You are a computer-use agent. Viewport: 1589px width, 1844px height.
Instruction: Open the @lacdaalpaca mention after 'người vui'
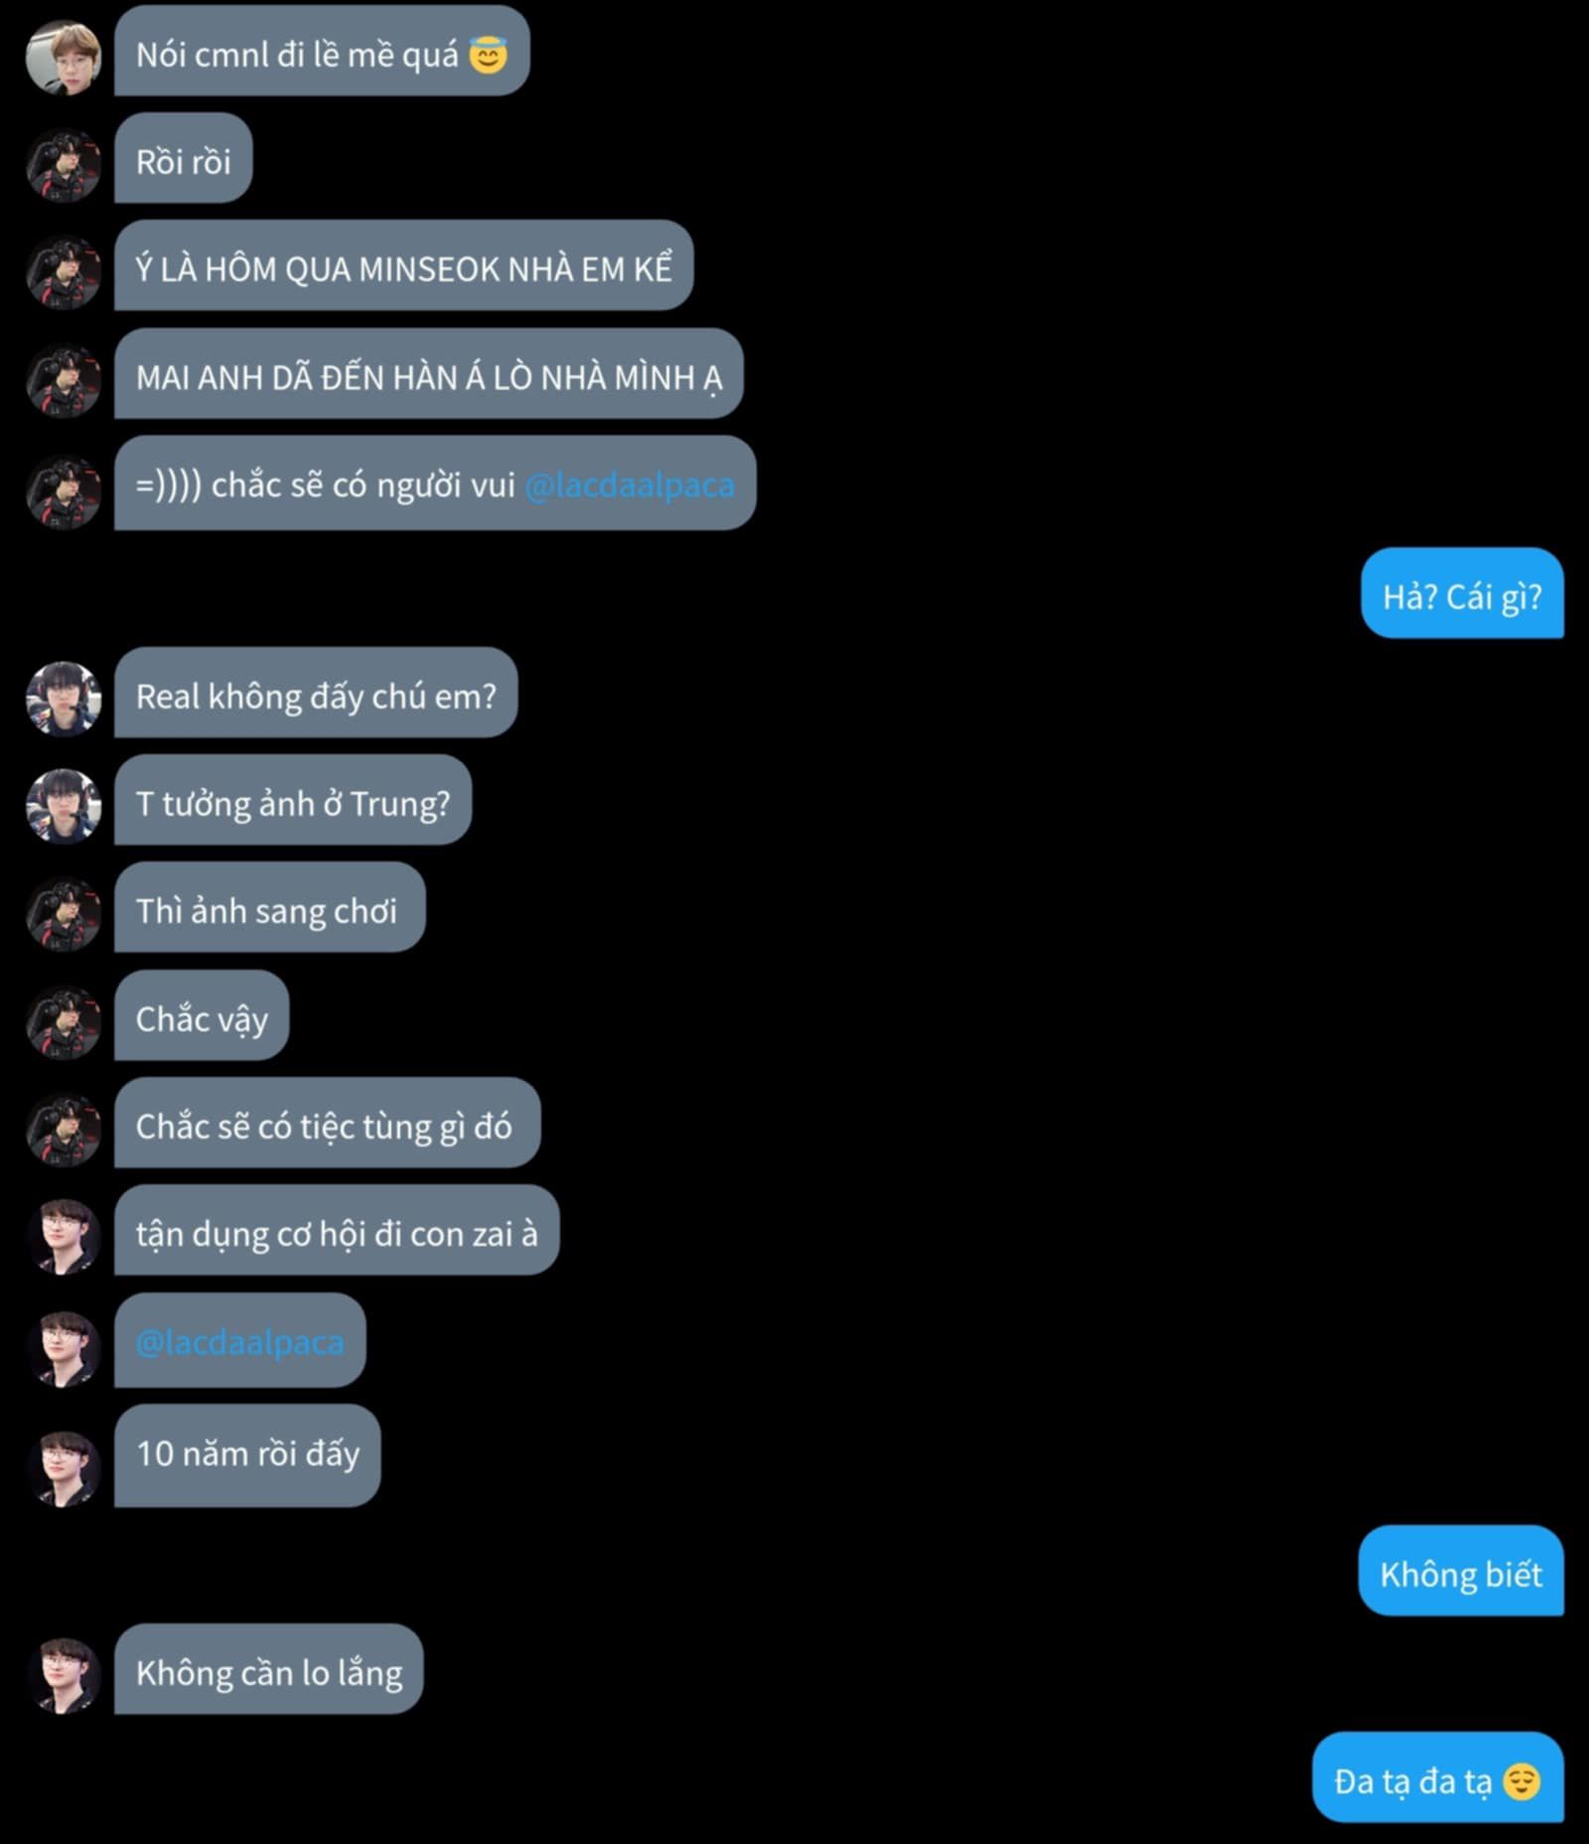coord(630,485)
